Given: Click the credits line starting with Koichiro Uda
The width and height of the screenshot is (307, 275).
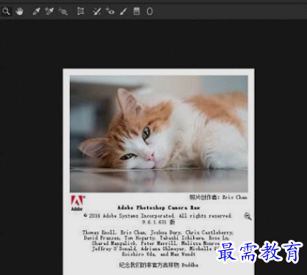Looking at the screenshot, I should tap(159, 254).
